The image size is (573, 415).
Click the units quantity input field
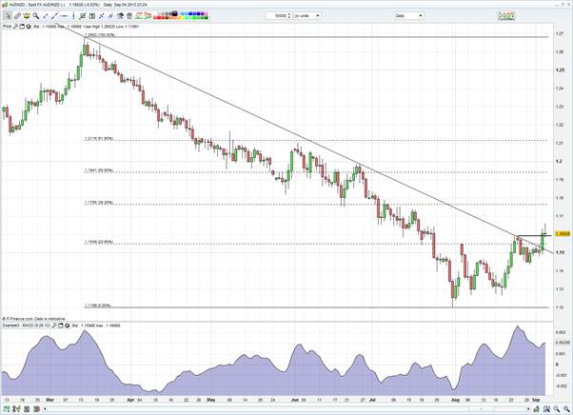tap(278, 16)
